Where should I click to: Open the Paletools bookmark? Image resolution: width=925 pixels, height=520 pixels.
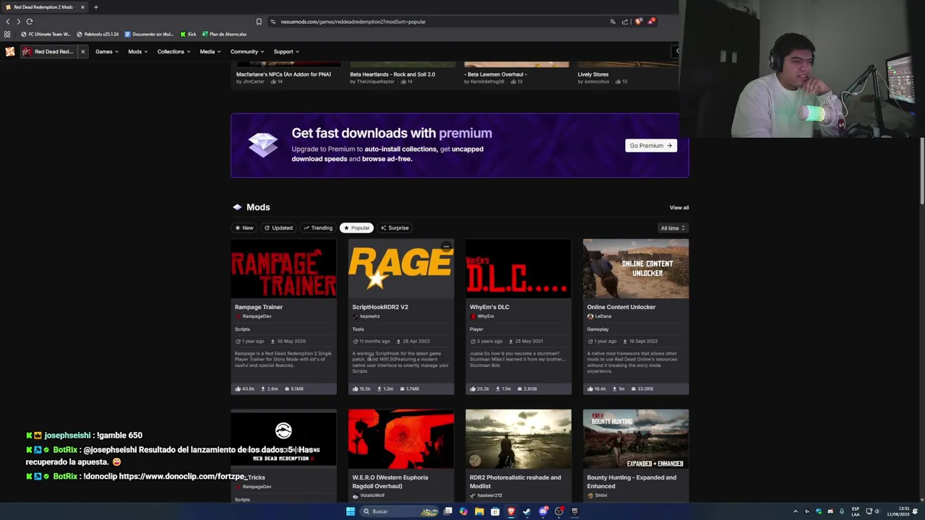tap(98, 34)
